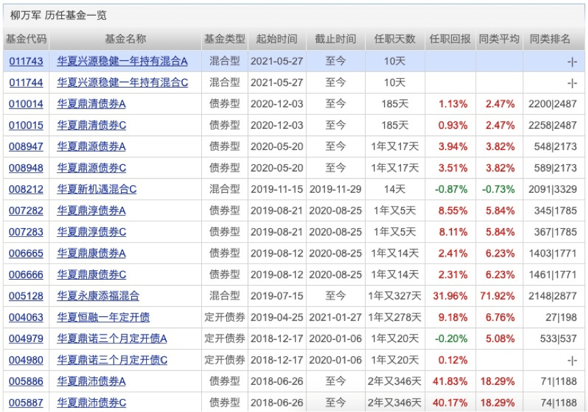Select the 41.83% return cell

pyautogui.click(x=450, y=381)
